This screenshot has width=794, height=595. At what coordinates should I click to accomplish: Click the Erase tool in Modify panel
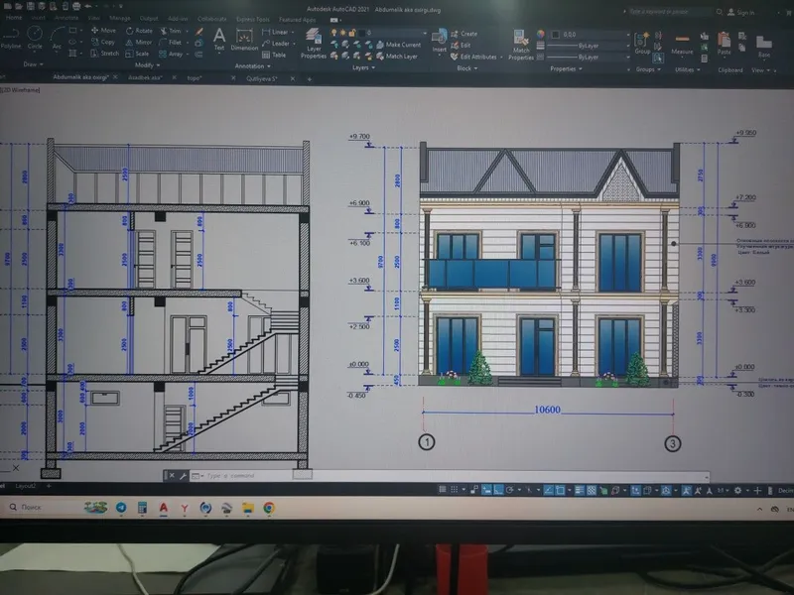199,32
